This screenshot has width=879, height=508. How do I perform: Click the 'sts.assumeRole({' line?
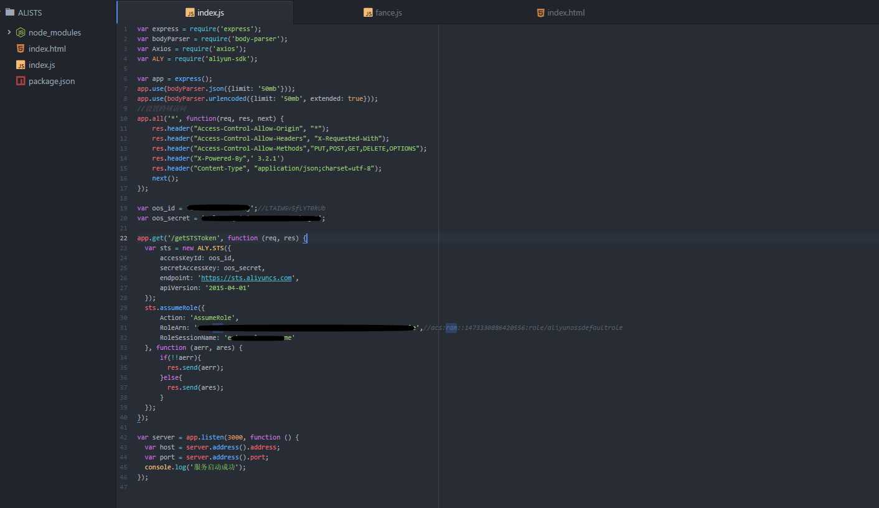click(x=174, y=308)
